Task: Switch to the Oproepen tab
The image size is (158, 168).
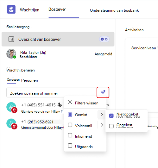Action: coord(13,80)
